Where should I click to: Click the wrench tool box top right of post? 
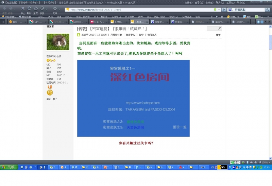click(214, 28)
